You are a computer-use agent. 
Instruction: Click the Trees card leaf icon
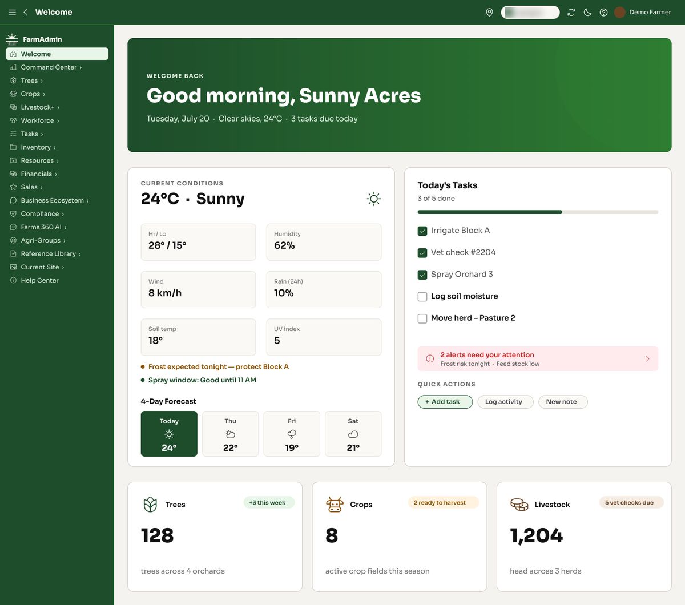tap(150, 504)
